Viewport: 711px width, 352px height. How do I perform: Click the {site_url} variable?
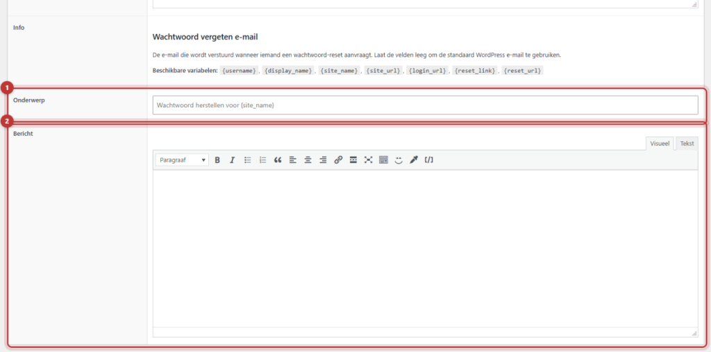pyautogui.click(x=383, y=71)
